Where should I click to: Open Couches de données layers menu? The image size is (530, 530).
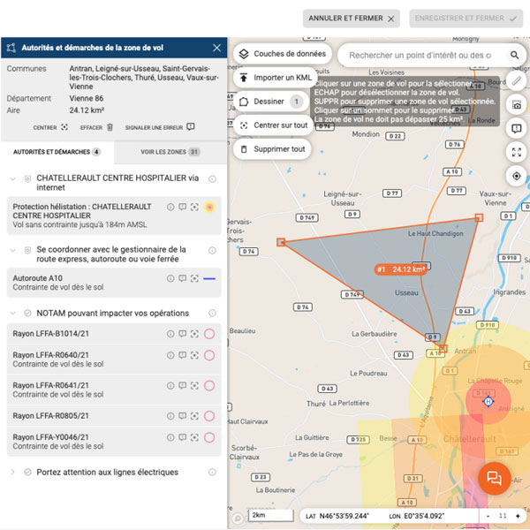(x=283, y=54)
